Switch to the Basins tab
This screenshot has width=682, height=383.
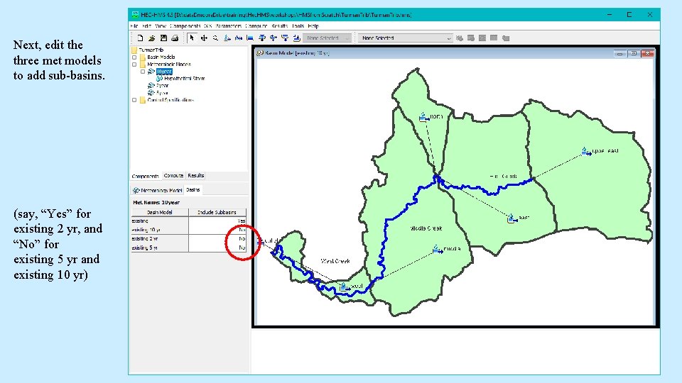click(x=193, y=190)
